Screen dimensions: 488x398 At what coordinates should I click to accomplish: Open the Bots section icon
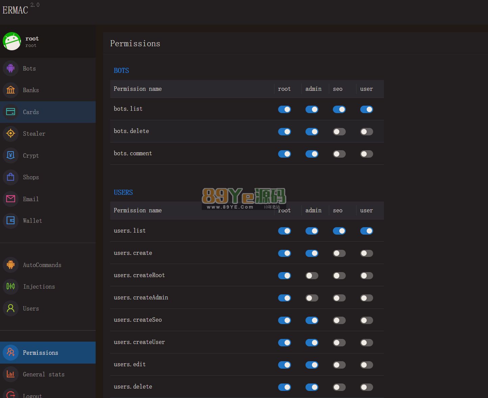[10, 69]
